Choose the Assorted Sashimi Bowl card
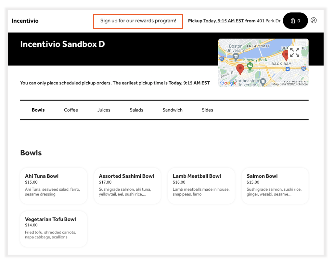Image resolution: width=334 pixels, height=266 pixels. pyautogui.click(x=127, y=186)
